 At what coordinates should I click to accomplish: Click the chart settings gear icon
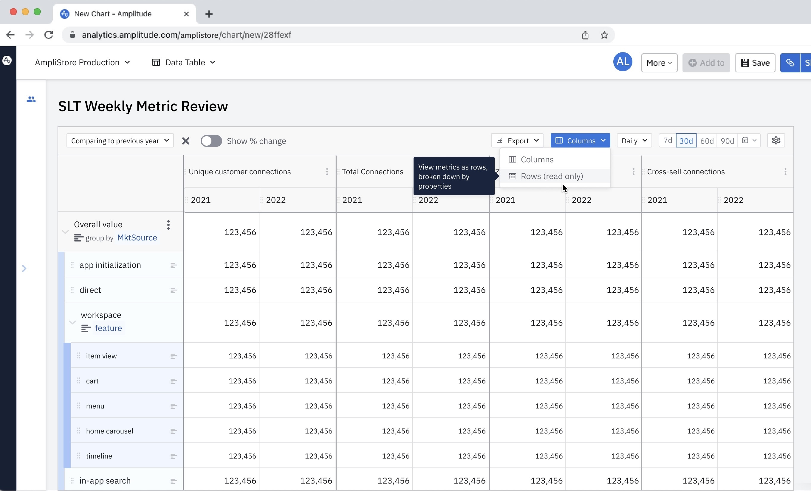click(776, 140)
